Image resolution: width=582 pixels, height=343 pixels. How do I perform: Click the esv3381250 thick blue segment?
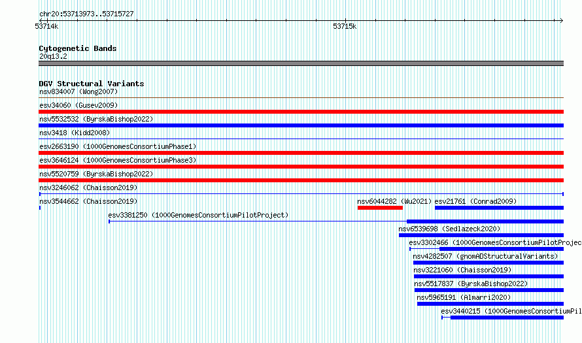pyautogui.click(x=485, y=221)
